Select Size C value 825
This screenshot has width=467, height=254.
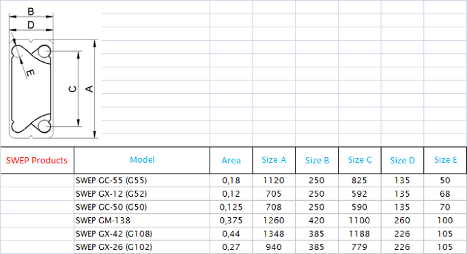tap(360, 180)
